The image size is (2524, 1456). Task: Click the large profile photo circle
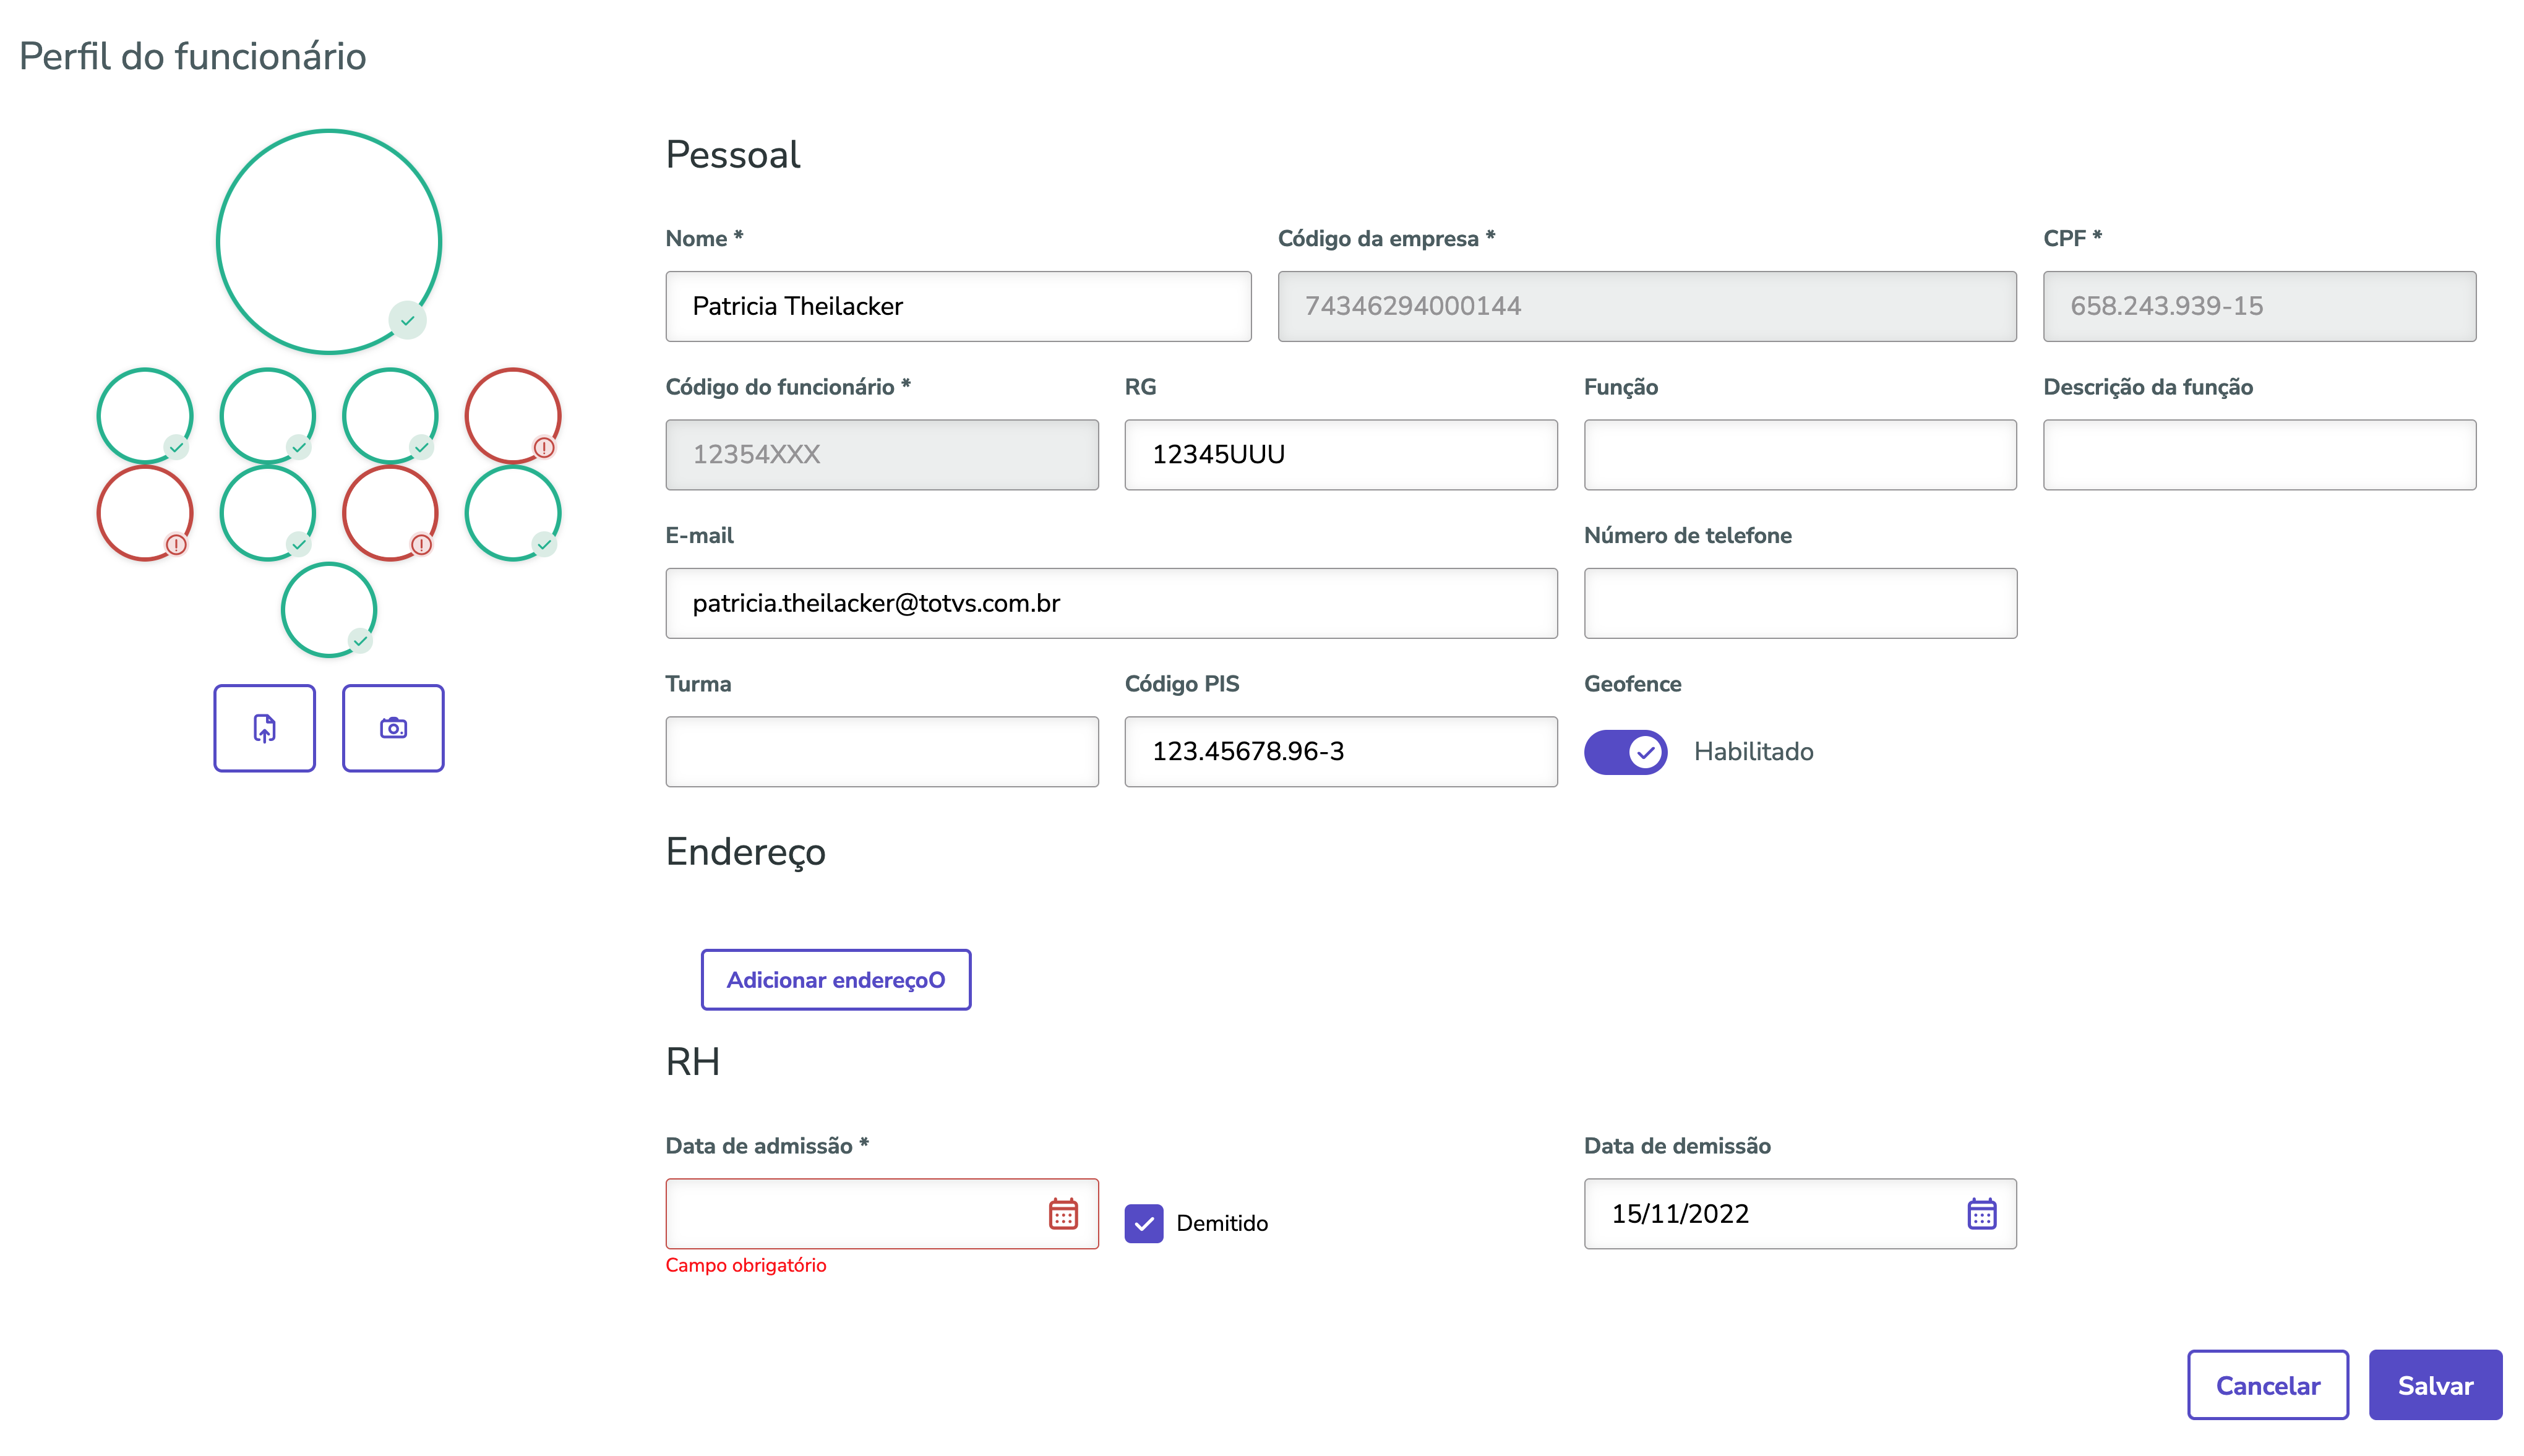pyautogui.click(x=328, y=241)
